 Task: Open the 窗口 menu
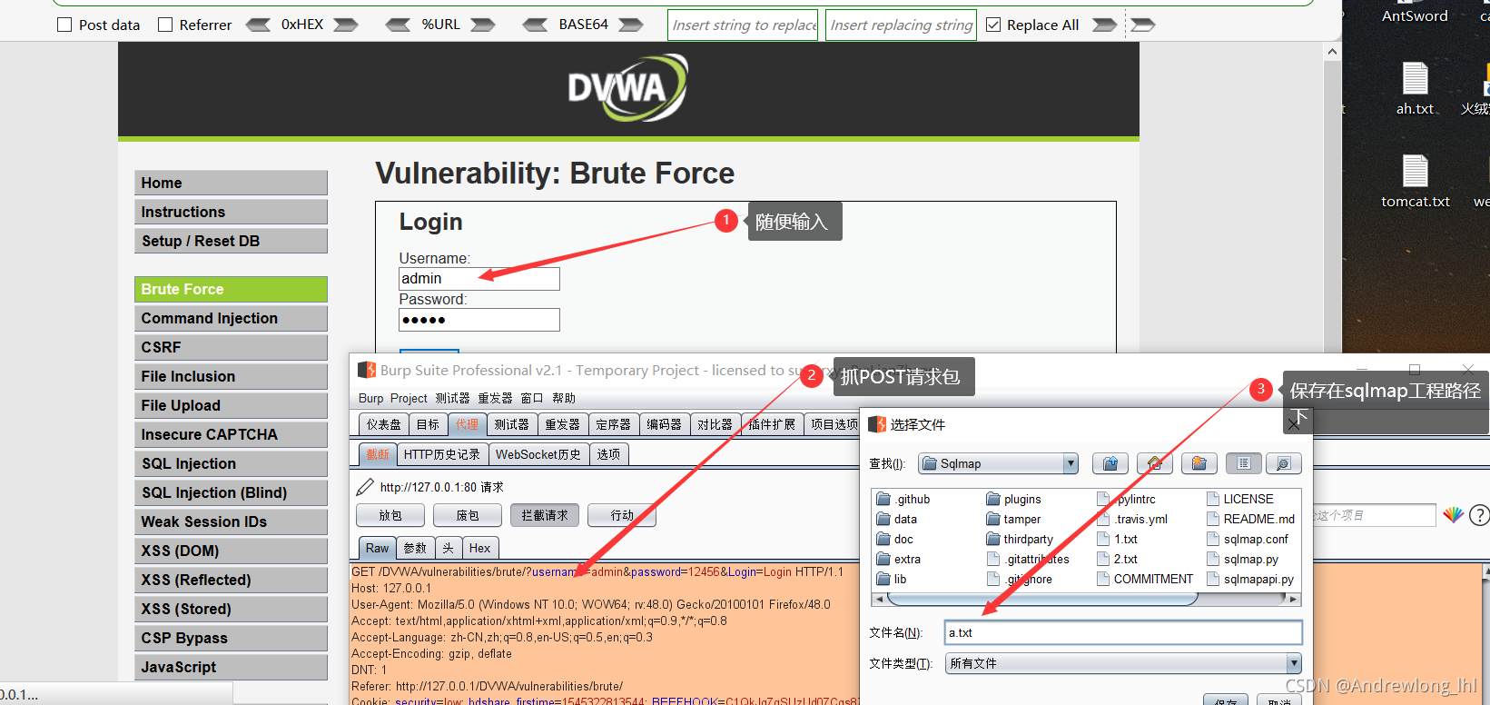[x=531, y=398]
